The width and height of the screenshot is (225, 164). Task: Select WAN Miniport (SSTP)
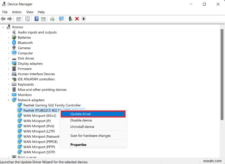pyautogui.click(x=39, y=152)
